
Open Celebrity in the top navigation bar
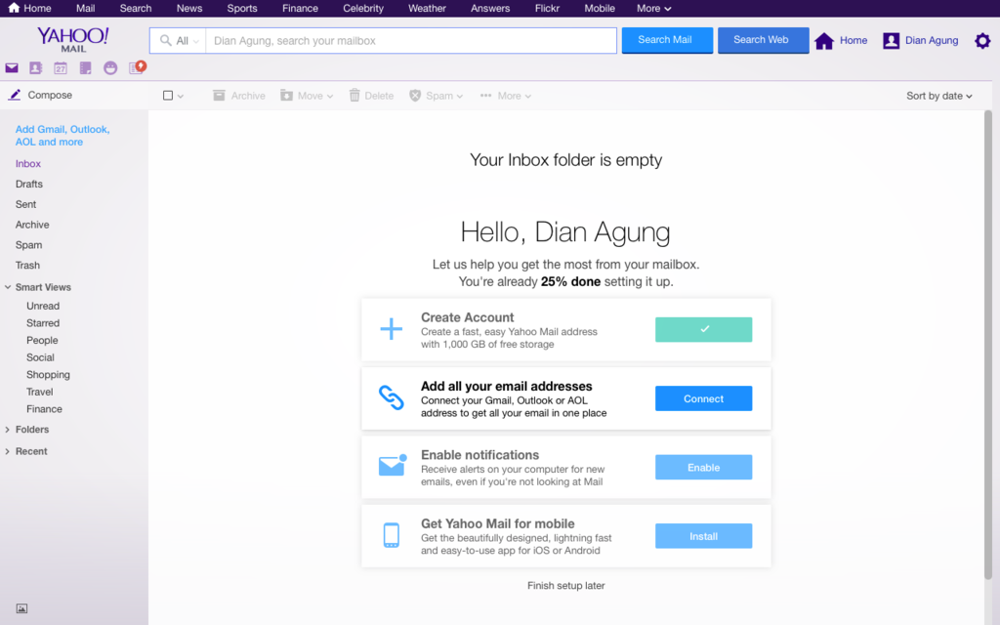pos(363,8)
